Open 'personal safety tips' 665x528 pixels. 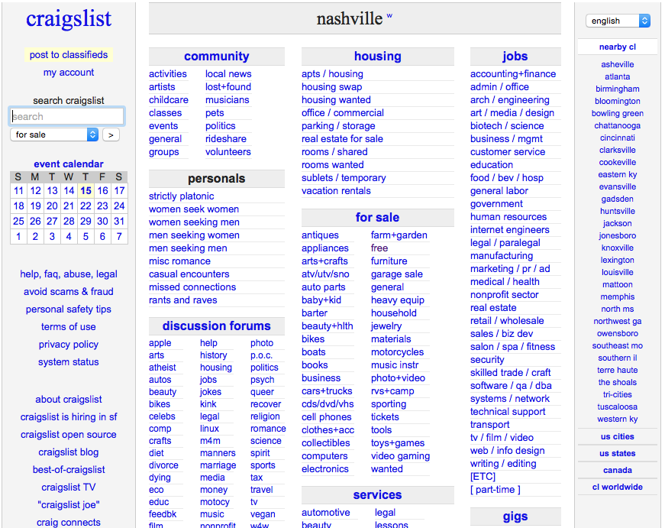pos(69,309)
